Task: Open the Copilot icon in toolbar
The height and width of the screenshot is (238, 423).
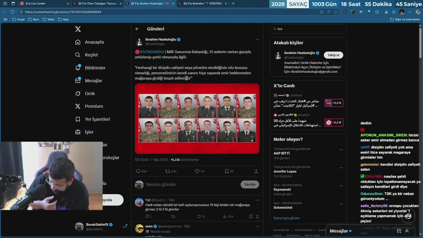Action: [x=418, y=12]
